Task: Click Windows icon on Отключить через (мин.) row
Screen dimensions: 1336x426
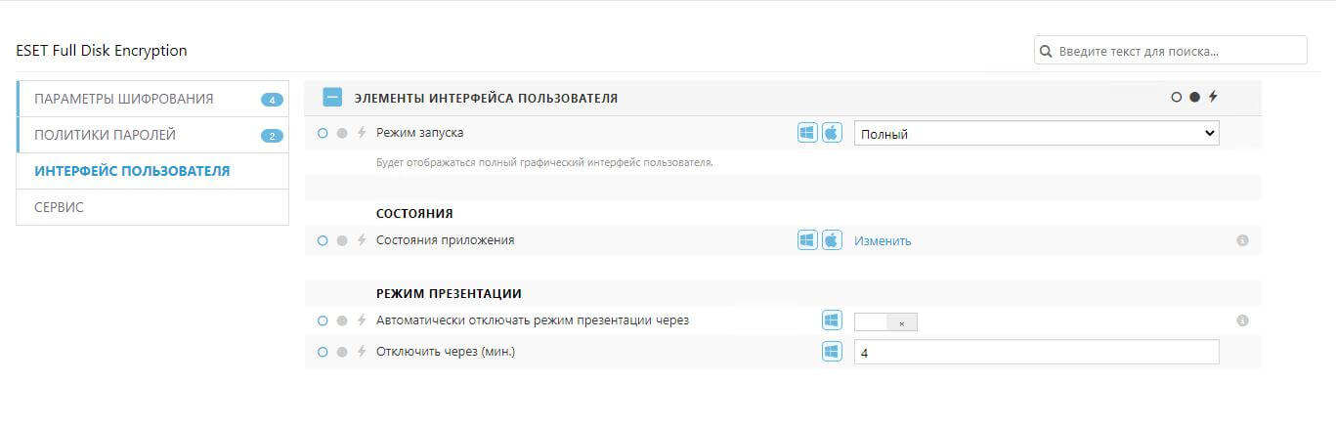Action: click(832, 352)
